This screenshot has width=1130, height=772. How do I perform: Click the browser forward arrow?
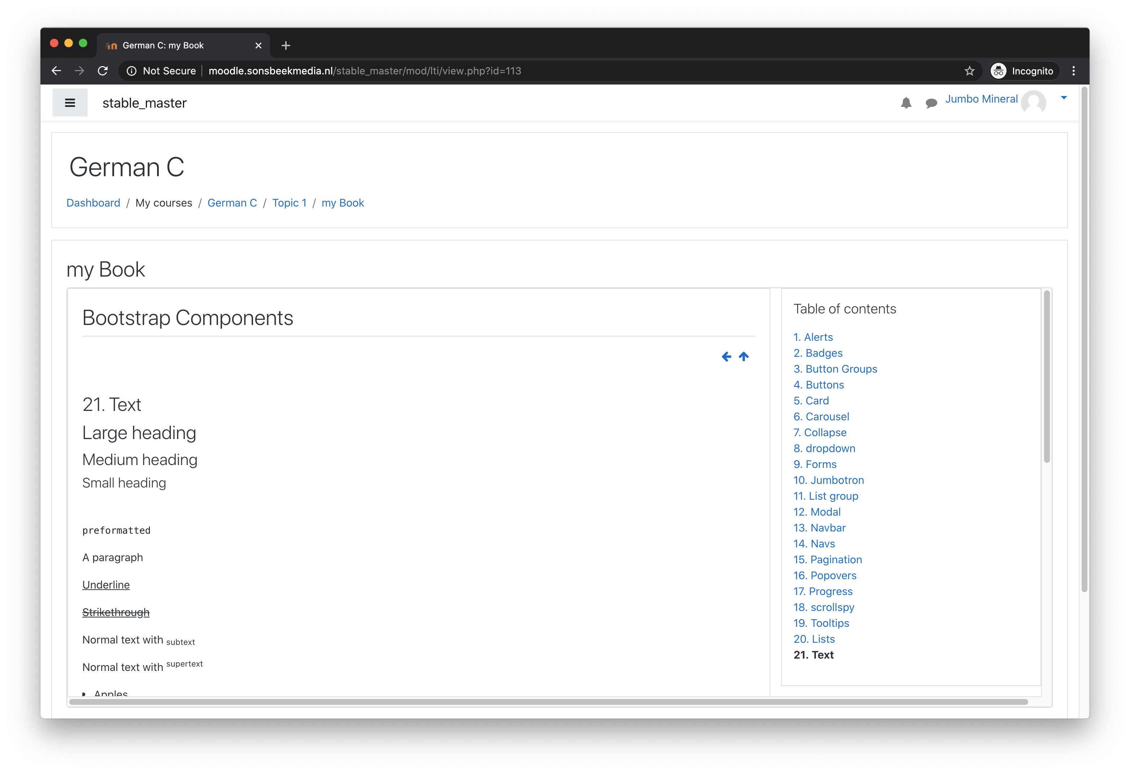pos(79,71)
